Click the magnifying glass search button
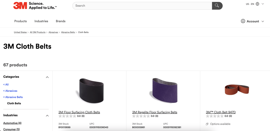 point(217,6)
